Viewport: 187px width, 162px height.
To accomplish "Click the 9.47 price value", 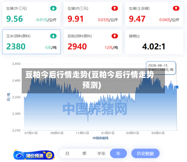I will [137, 19].
